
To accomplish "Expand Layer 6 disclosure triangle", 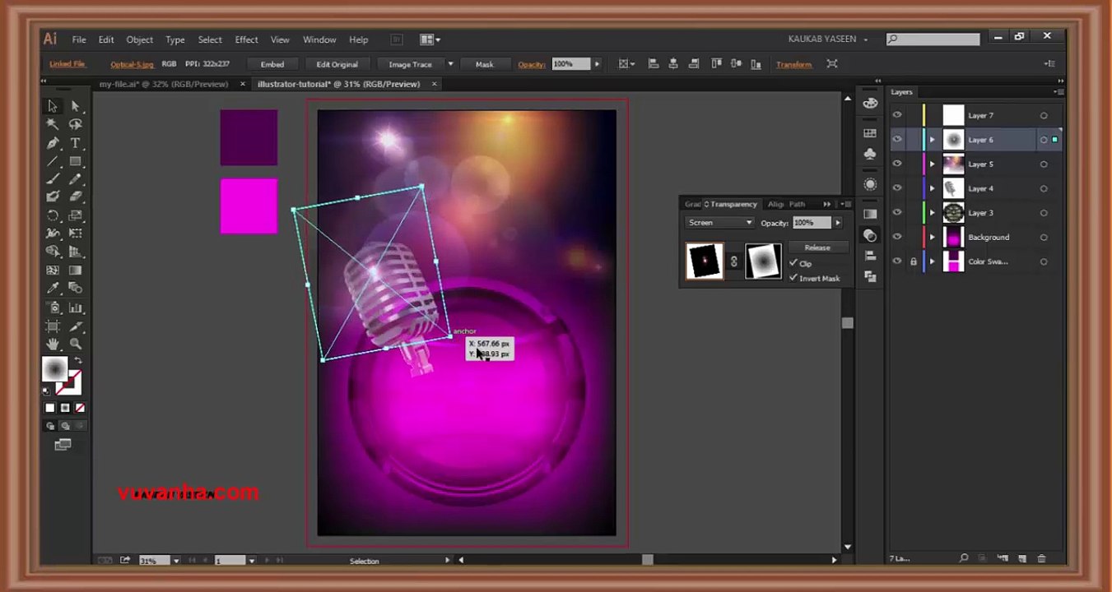I will [x=932, y=140].
